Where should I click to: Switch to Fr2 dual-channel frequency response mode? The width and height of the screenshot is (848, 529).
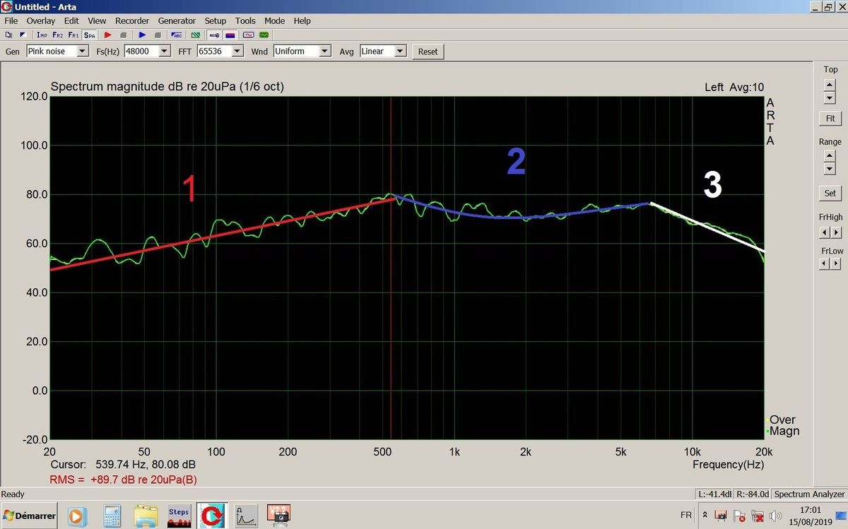click(x=57, y=35)
